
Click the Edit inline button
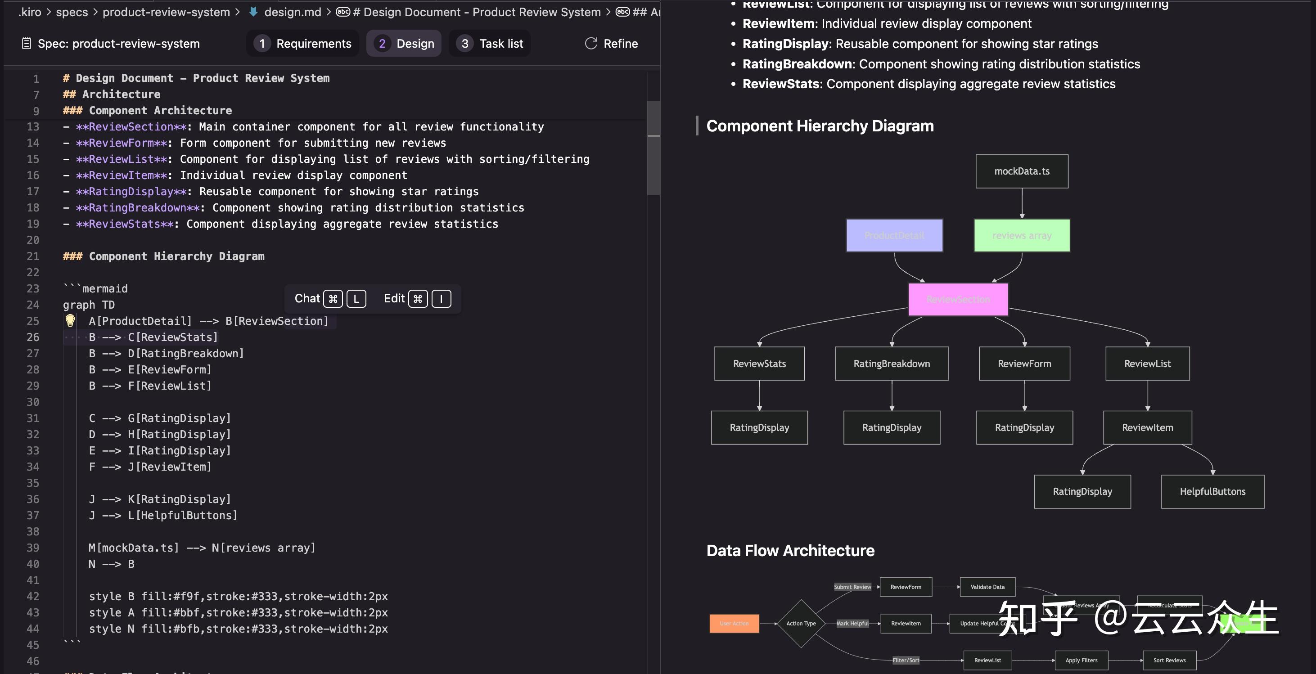click(394, 299)
